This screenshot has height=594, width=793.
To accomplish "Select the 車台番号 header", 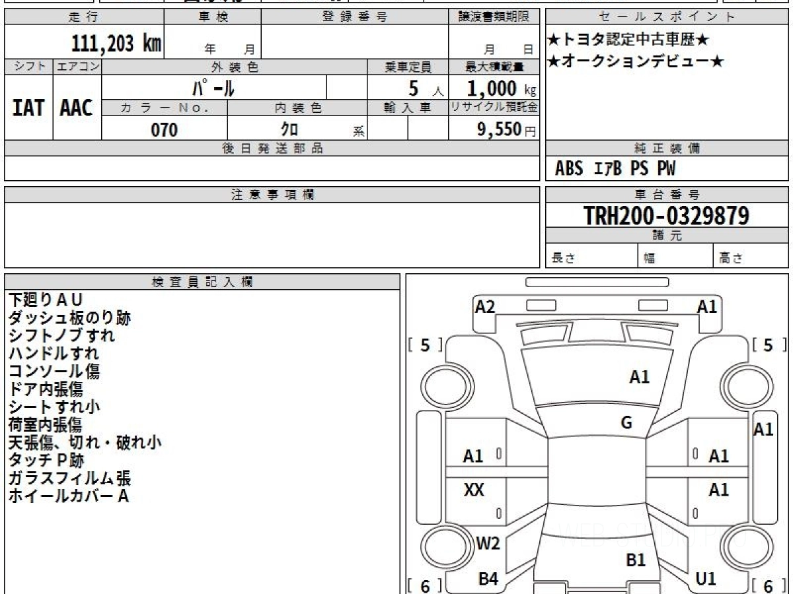I will pos(667,195).
